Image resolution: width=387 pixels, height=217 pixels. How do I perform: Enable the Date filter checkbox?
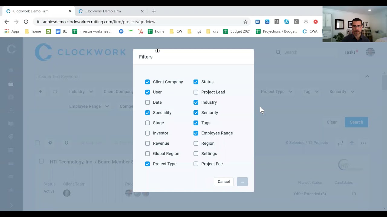coord(148,102)
